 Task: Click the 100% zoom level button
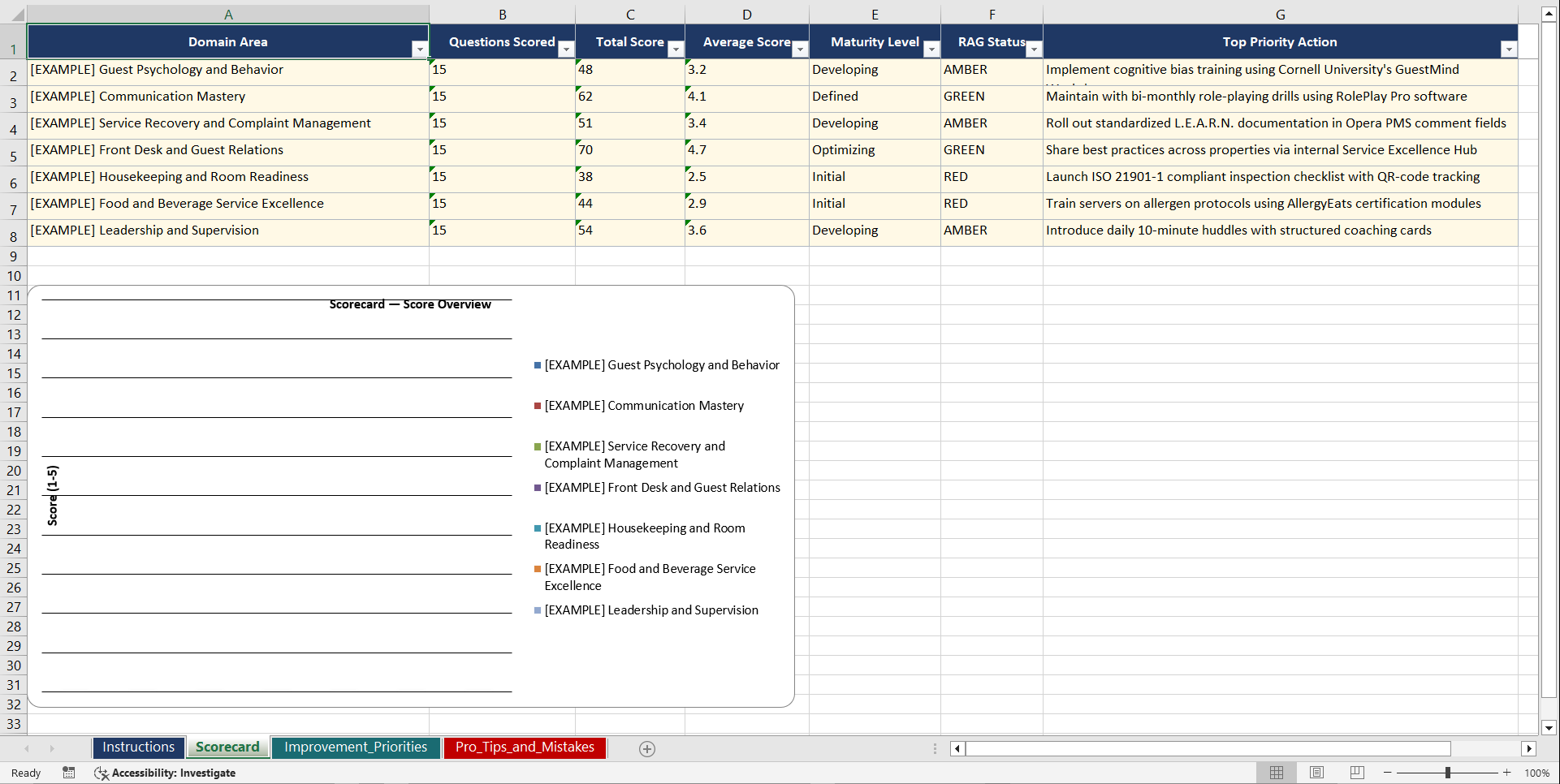pos(1536,773)
